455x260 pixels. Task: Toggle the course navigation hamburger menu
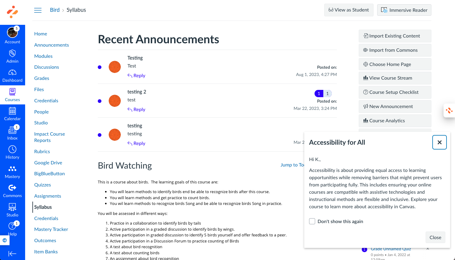point(38,10)
